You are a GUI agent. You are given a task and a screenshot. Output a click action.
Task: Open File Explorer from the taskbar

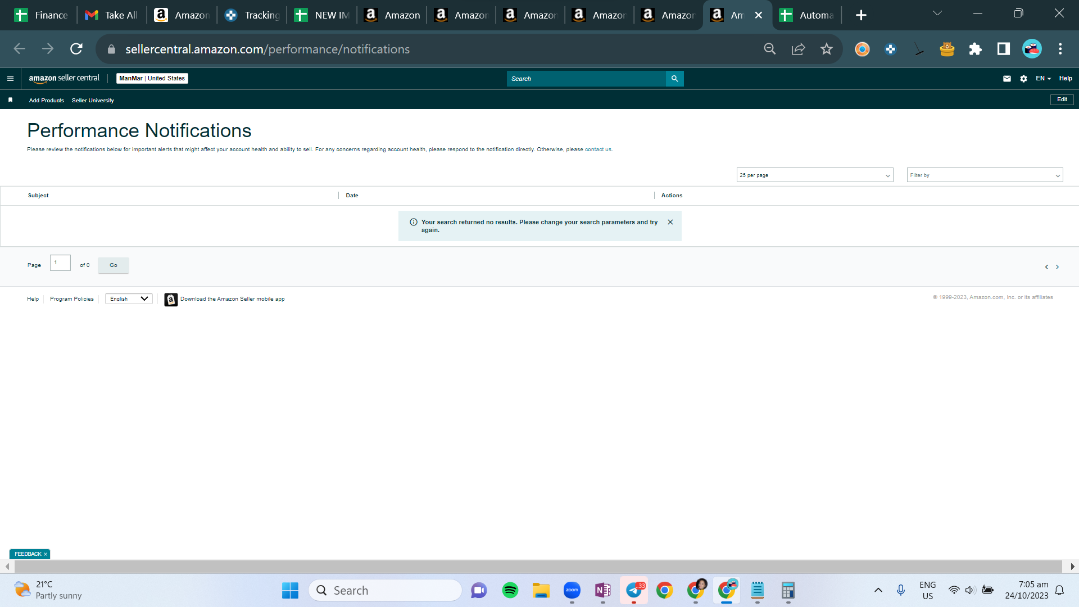tap(541, 590)
